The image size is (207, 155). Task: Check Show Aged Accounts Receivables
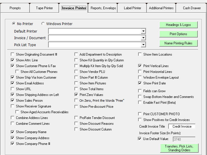point(17,112)
